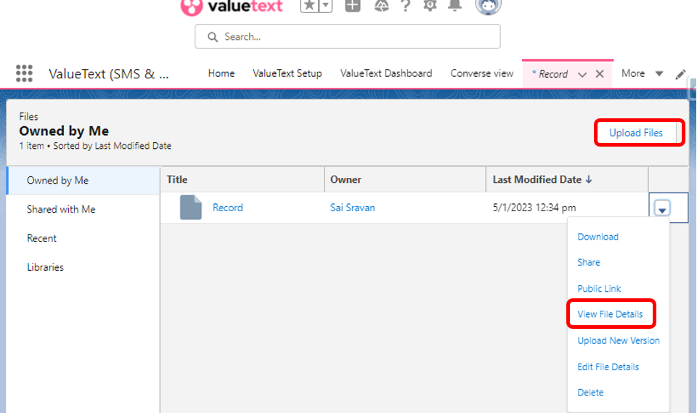The width and height of the screenshot is (697, 413).
Task: Click the pencil edit navigation icon
Action: [x=680, y=74]
